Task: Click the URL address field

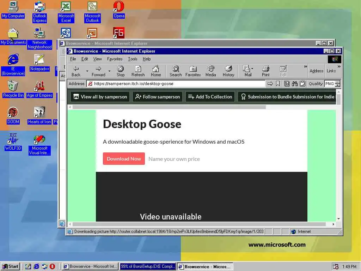Action: pos(176,84)
